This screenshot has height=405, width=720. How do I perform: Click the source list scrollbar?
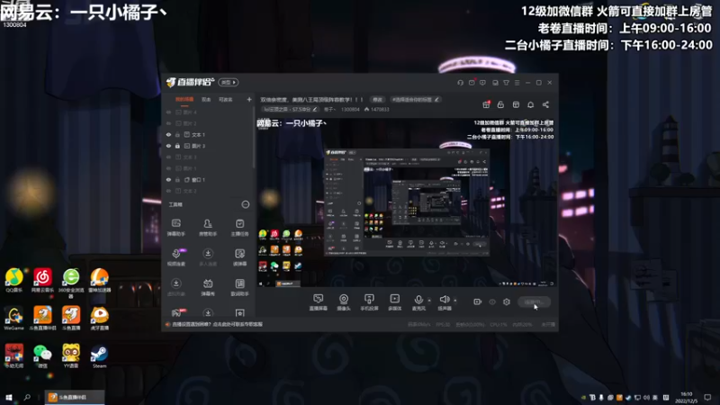254,138
